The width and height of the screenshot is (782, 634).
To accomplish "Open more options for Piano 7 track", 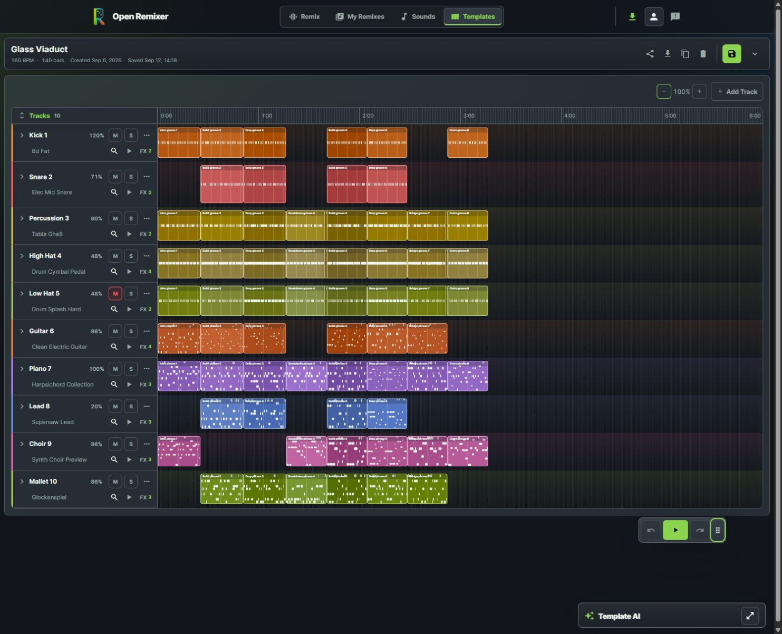I will coord(147,369).
